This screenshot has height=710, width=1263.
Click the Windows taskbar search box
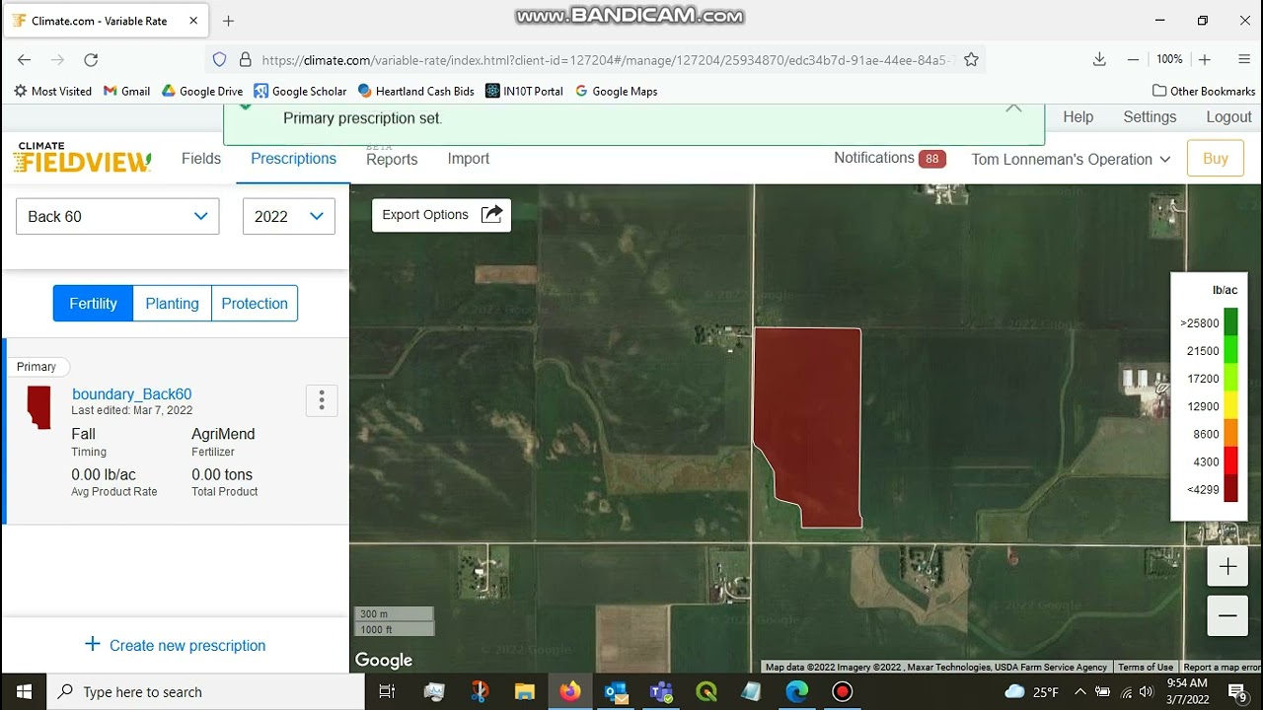(x=204, y=691)
